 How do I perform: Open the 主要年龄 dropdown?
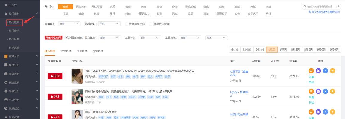(x=149, y=37)
